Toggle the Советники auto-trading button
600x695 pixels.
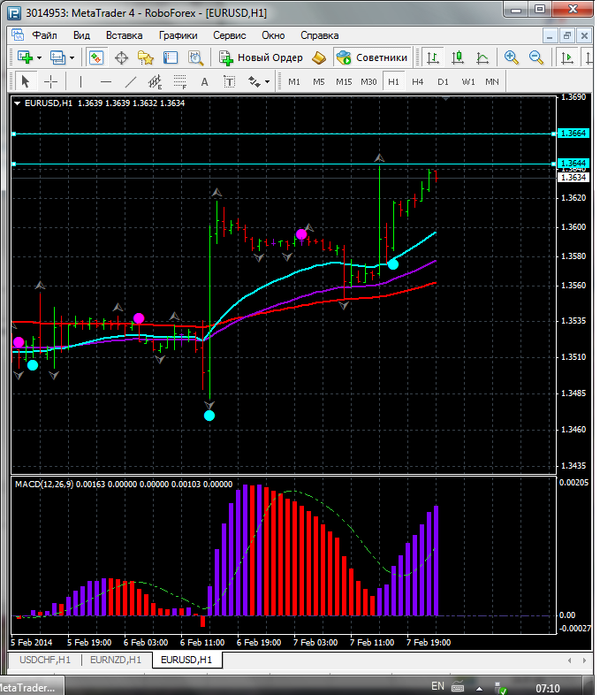tap(372, 57)
